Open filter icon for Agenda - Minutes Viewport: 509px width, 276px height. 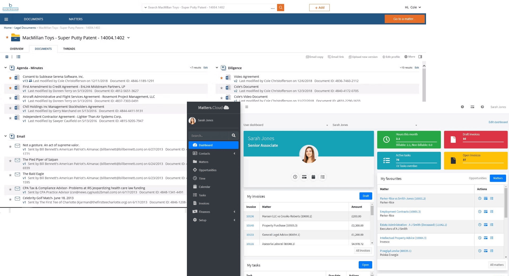(x=12, y=68)
